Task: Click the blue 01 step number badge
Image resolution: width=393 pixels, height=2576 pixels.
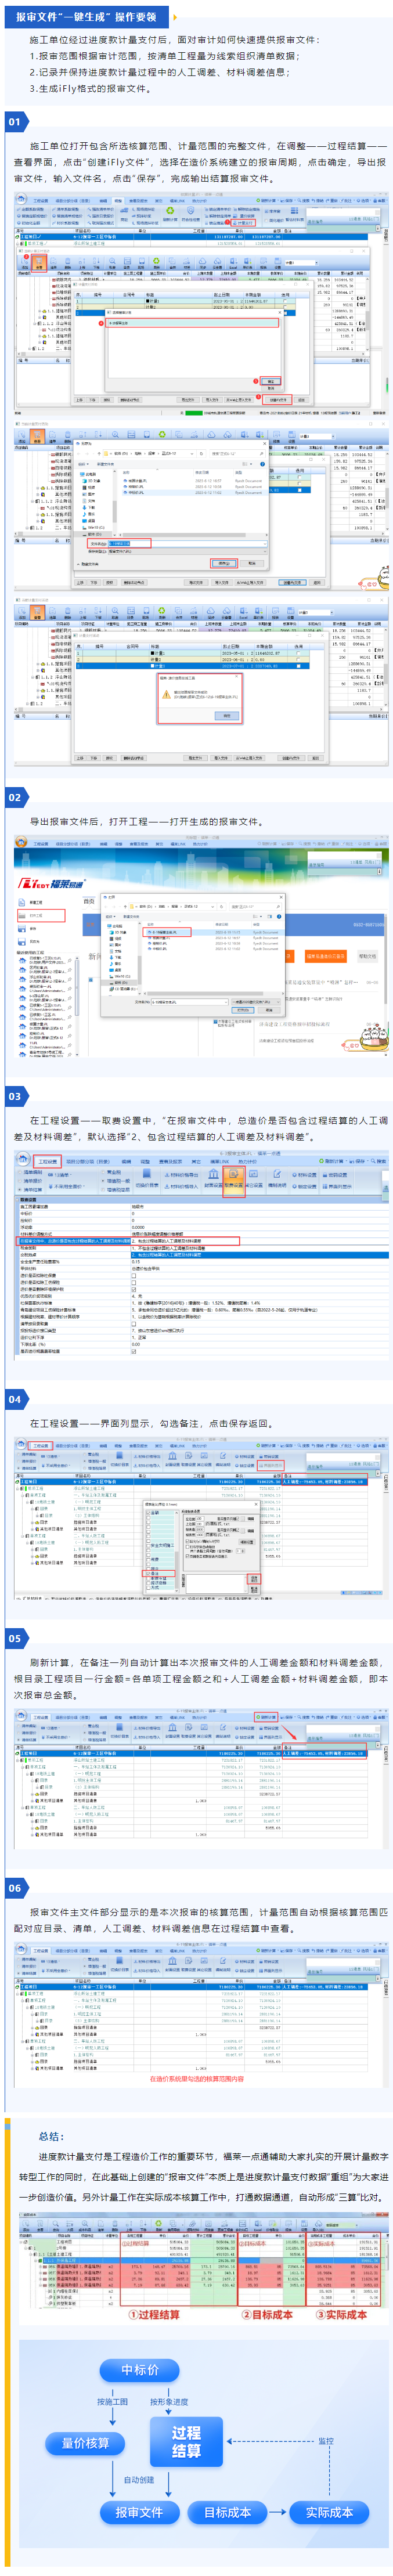Action: [14, 121]
